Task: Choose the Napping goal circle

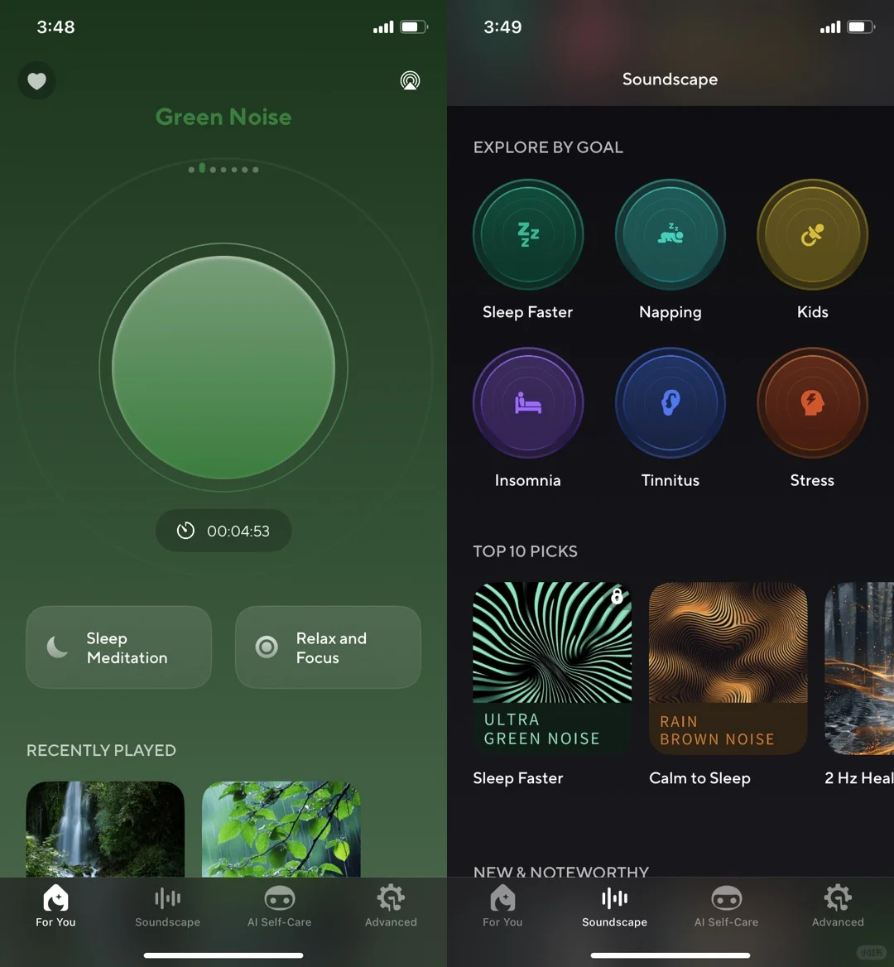Action: coord(670,234)
